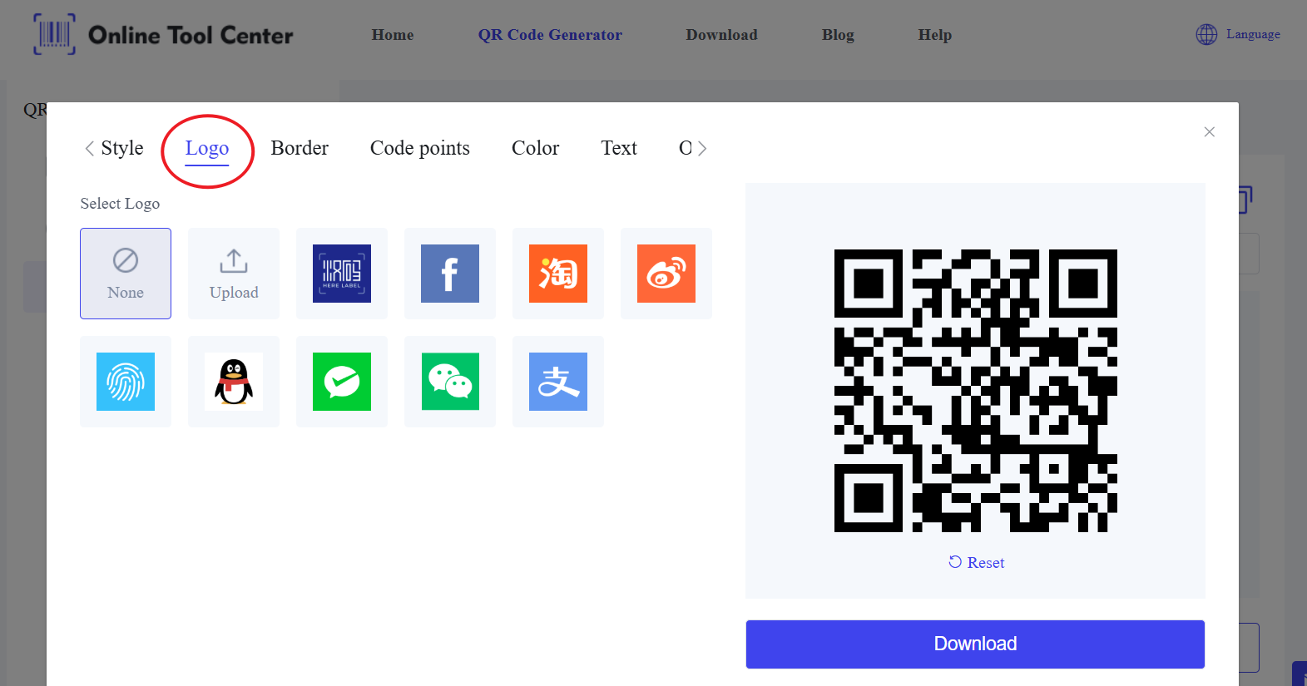The height and width of the screenshot is (686, 1307).
Task: Open the Home navigation link
Action: (x=393, y=35)
